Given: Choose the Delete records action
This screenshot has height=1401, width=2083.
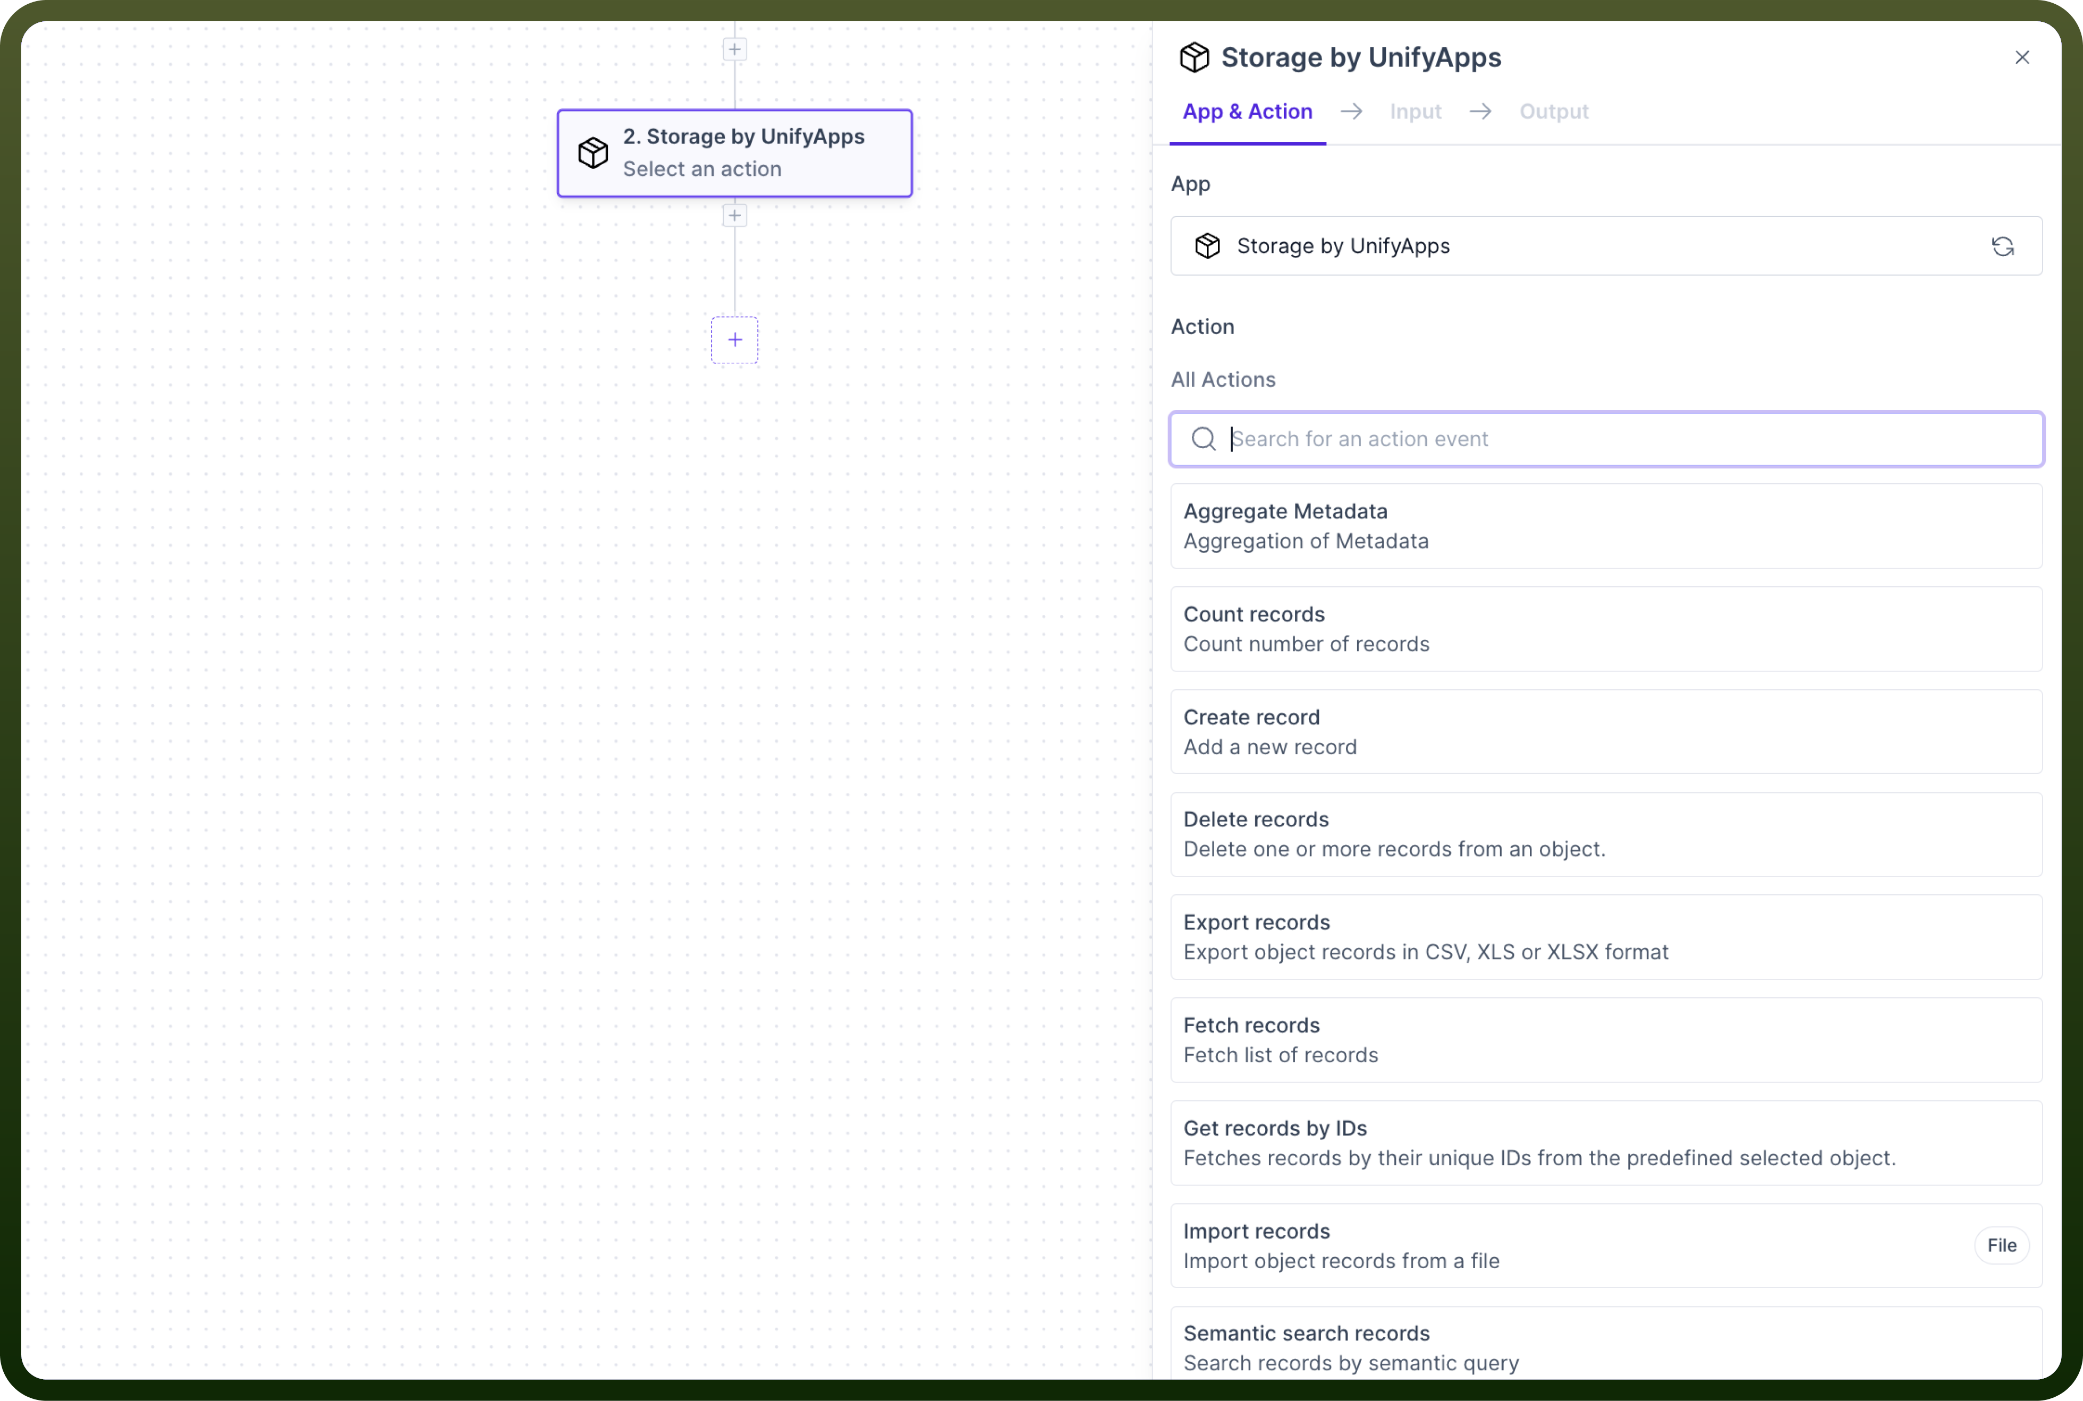Looking at the screenshot, I should (1606, 834).
